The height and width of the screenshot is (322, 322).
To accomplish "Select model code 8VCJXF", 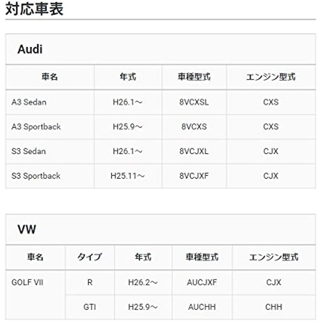I will point(194,176).
